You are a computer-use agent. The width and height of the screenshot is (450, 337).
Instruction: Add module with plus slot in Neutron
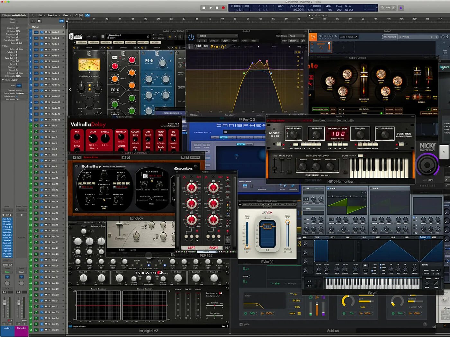pos(343,48)
